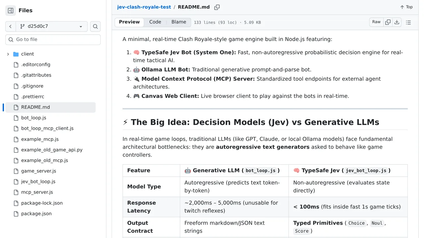This screenshot has height=238, width=424.
Task: Download the raw file
Action: (x=397, y=22)
